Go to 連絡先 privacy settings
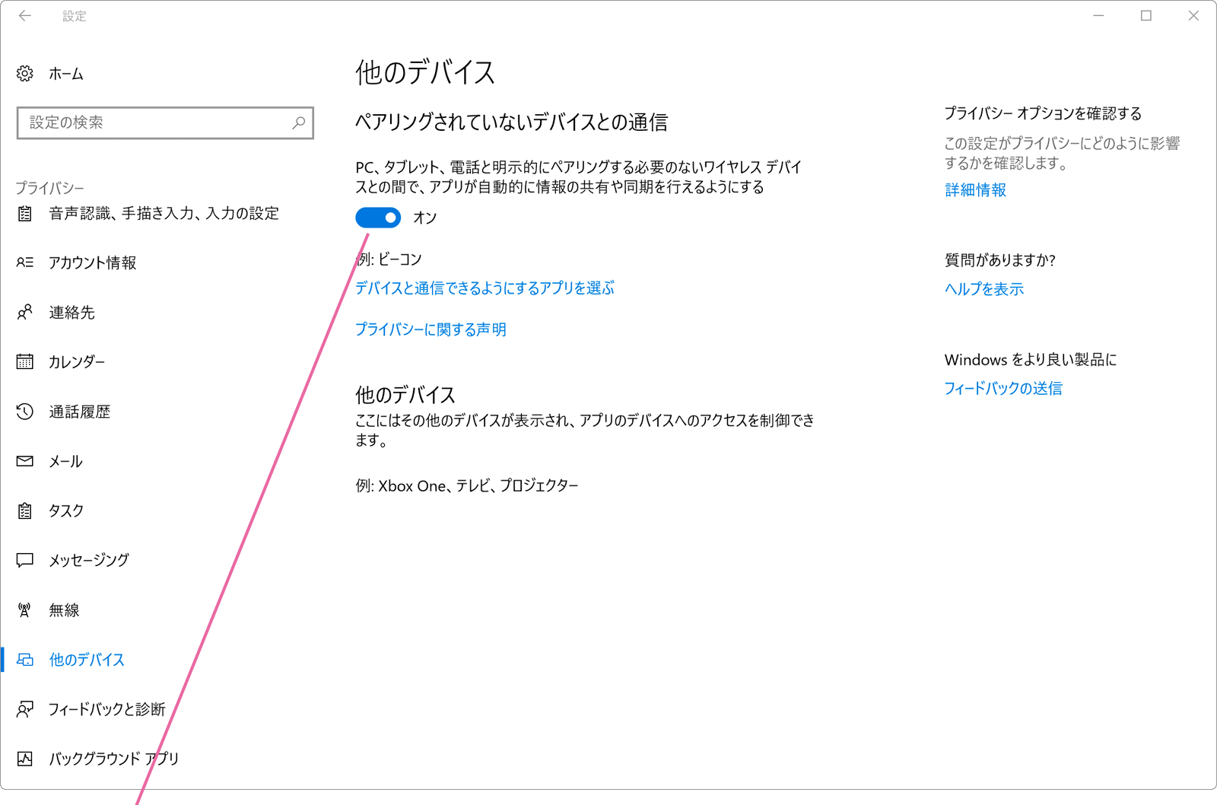 72,313
